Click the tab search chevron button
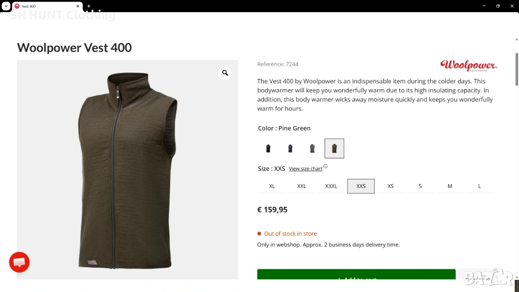The height and width of the screenshot is (292, 519). [6, 6]
